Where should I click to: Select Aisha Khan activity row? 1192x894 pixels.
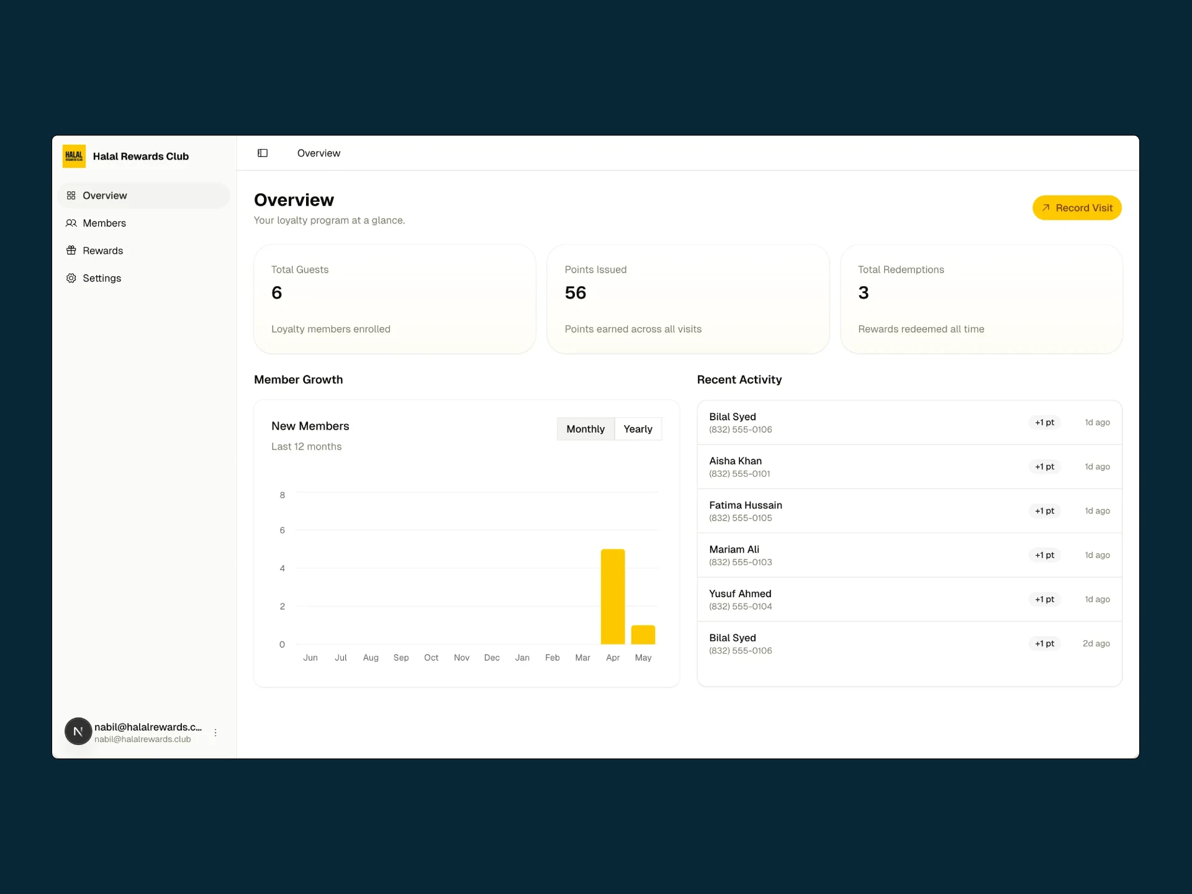pyautogui.click(x=910, y=467)
